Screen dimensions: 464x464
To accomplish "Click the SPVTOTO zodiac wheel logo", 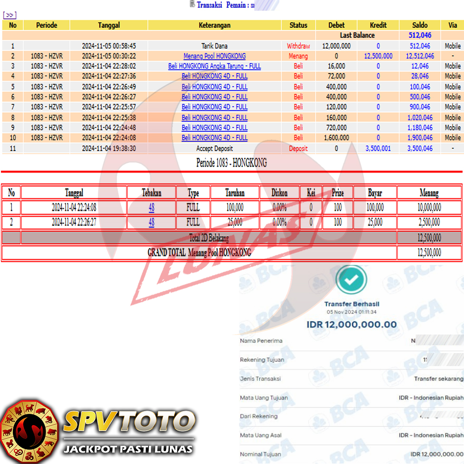I will 29,431.
